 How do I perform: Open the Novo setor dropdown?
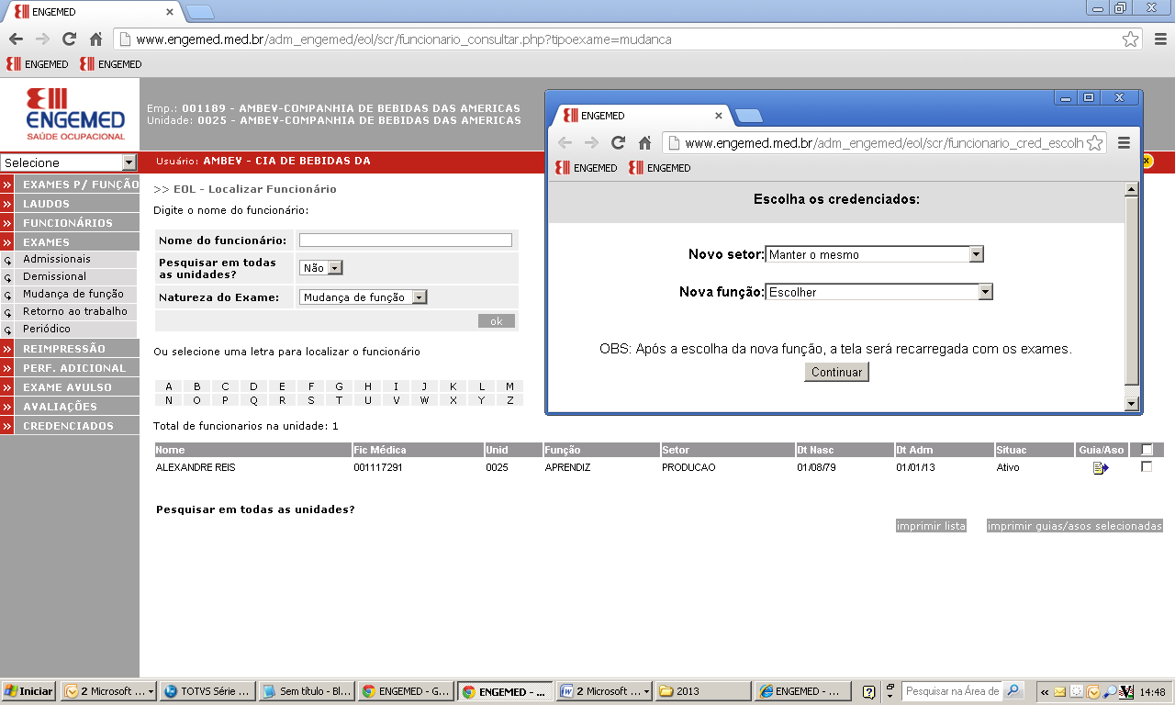tap(875, 254)
